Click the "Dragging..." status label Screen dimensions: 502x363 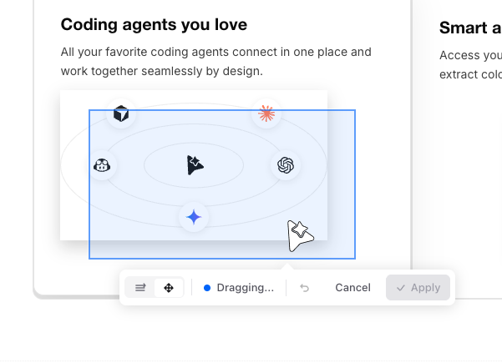[245, 288]
